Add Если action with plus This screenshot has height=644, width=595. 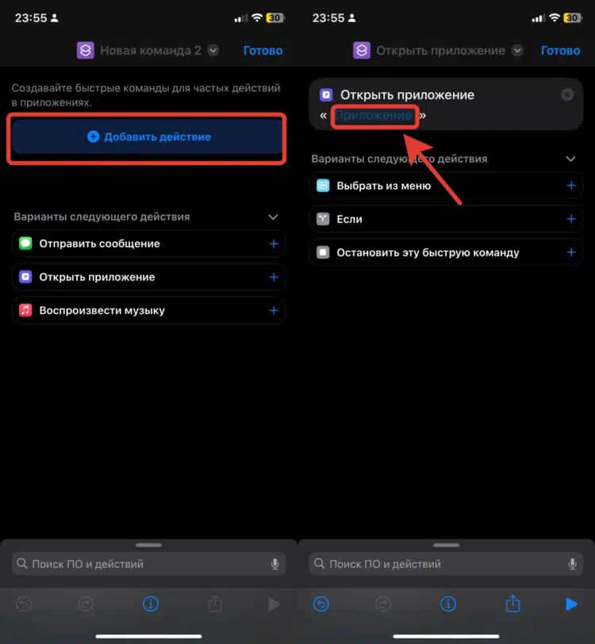click(x=571, y=220)
